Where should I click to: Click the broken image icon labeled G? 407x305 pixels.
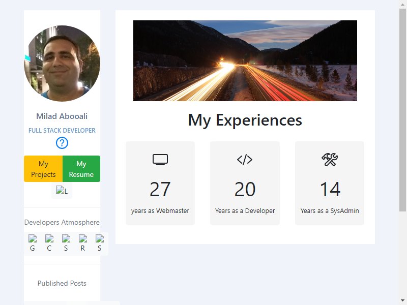(x=33, y=243)
